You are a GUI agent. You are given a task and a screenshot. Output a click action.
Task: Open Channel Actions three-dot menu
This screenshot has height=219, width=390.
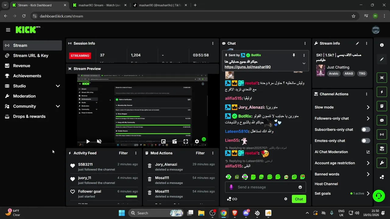pyautogui.click(x=367, y=94)
